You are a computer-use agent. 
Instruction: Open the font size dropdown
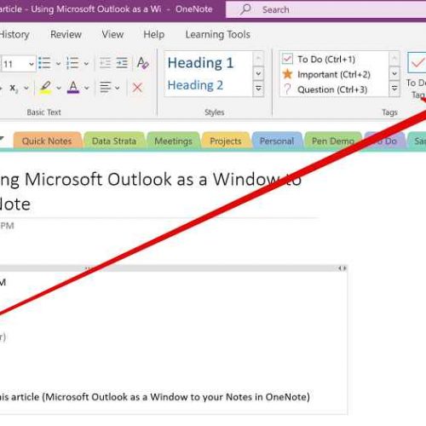pos(32,64)
